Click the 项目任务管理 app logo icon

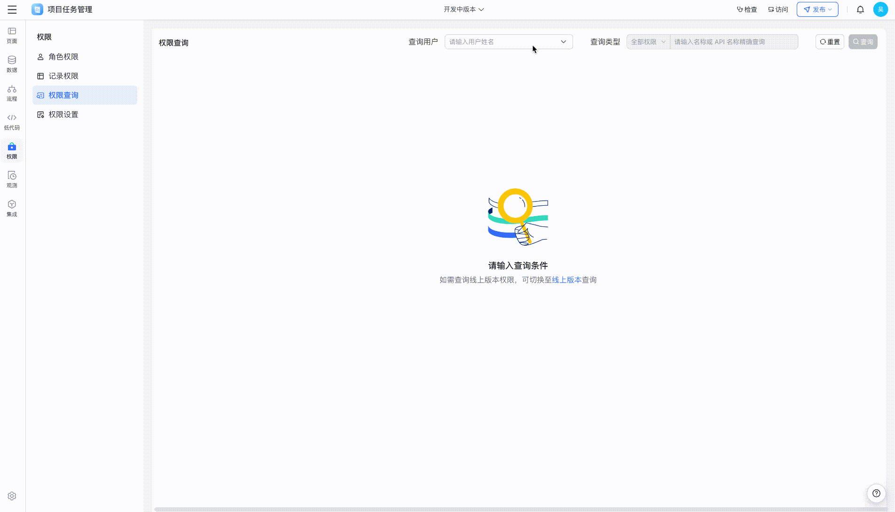click(37, 9)
